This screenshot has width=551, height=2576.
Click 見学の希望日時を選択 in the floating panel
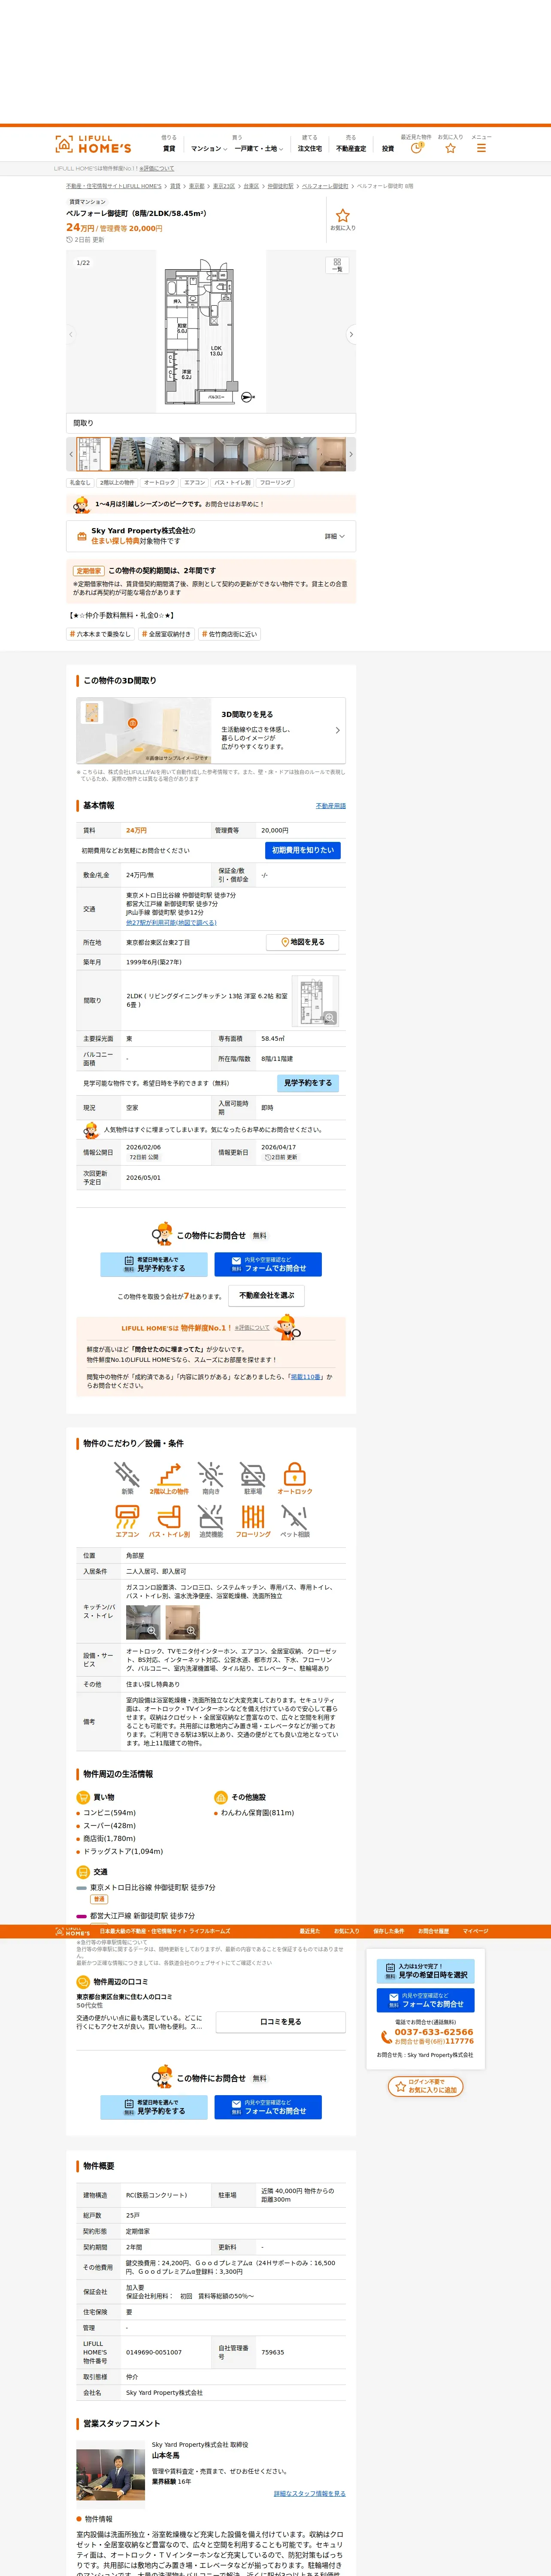click(426, 1970)
